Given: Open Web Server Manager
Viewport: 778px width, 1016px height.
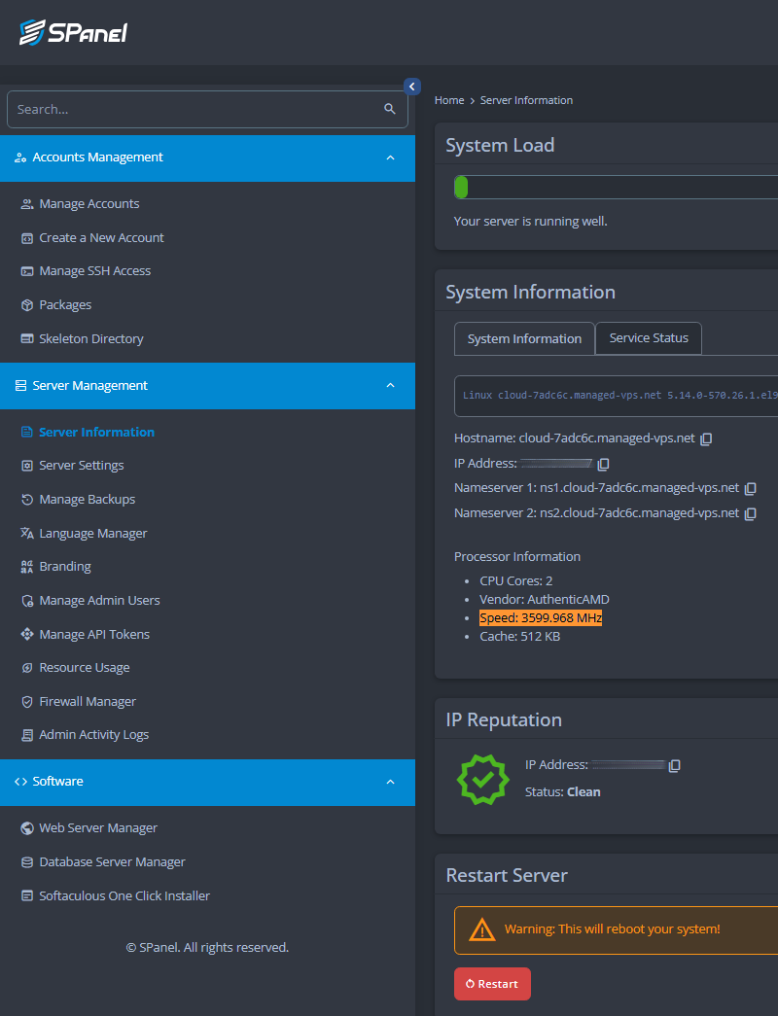Looking at the screenshot, I should (98, 828).
